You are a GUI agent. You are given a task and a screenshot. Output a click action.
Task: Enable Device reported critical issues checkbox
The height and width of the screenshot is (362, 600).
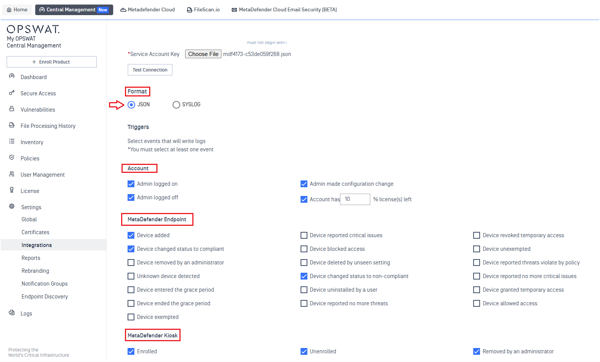304,235
